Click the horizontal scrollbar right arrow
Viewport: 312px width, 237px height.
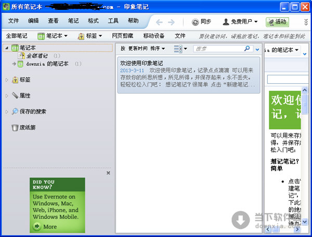pyautogui.click(x=297, y=229)
